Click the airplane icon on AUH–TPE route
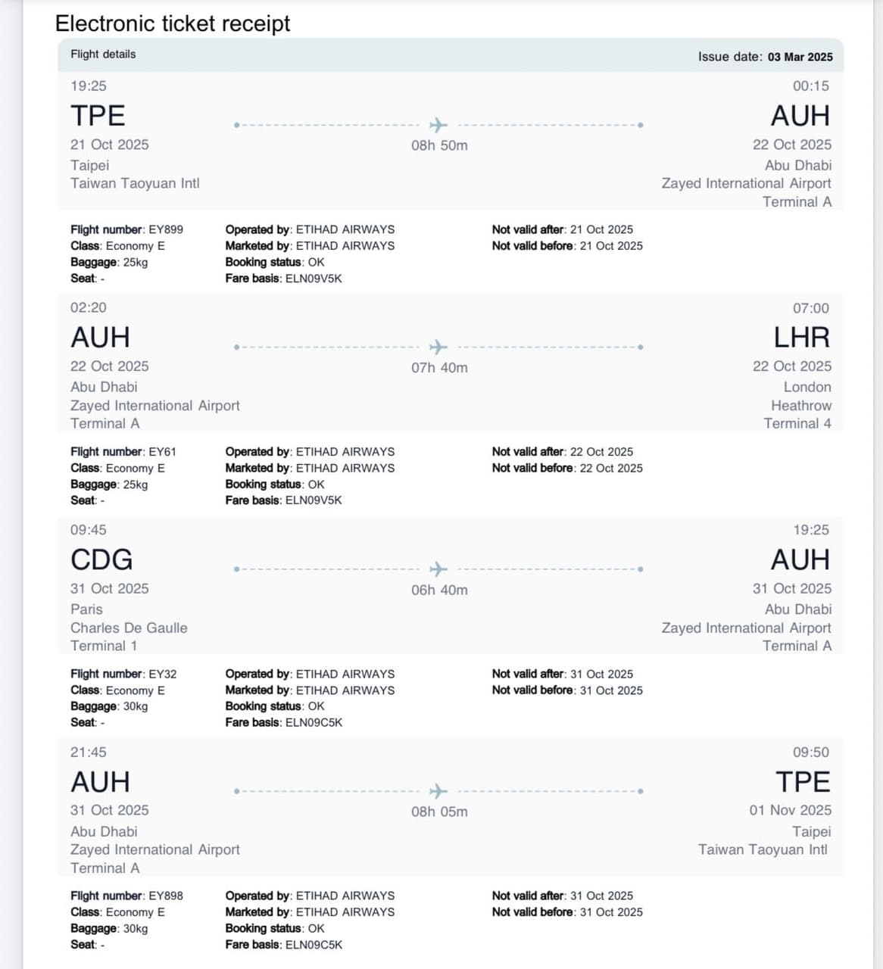The image size is (883, 969). tap(438, 791)
